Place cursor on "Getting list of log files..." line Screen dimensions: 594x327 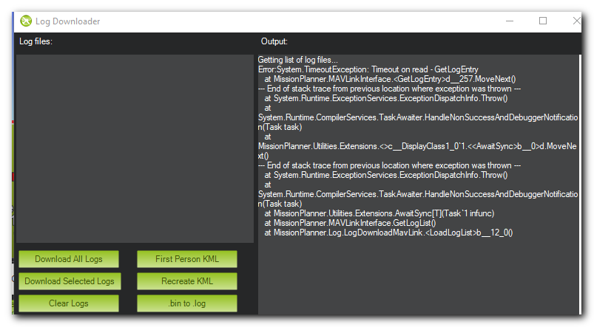pos(298,60)
